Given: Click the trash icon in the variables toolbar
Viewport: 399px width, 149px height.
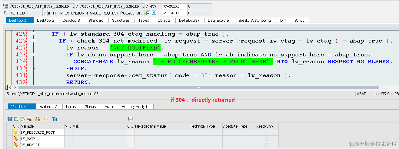Looking at the screenshot, I should (x=10, y=119).
